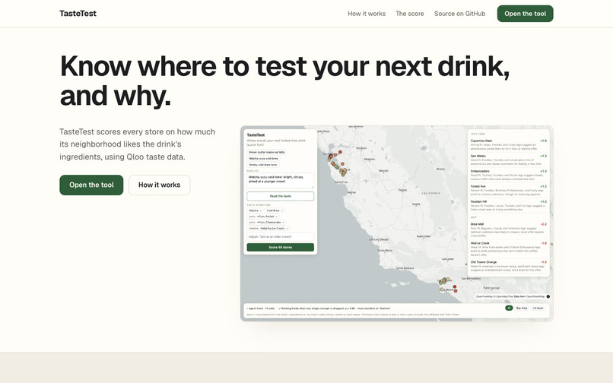Click the CALIFORNIA state label on the map

[x=430, y=193]
